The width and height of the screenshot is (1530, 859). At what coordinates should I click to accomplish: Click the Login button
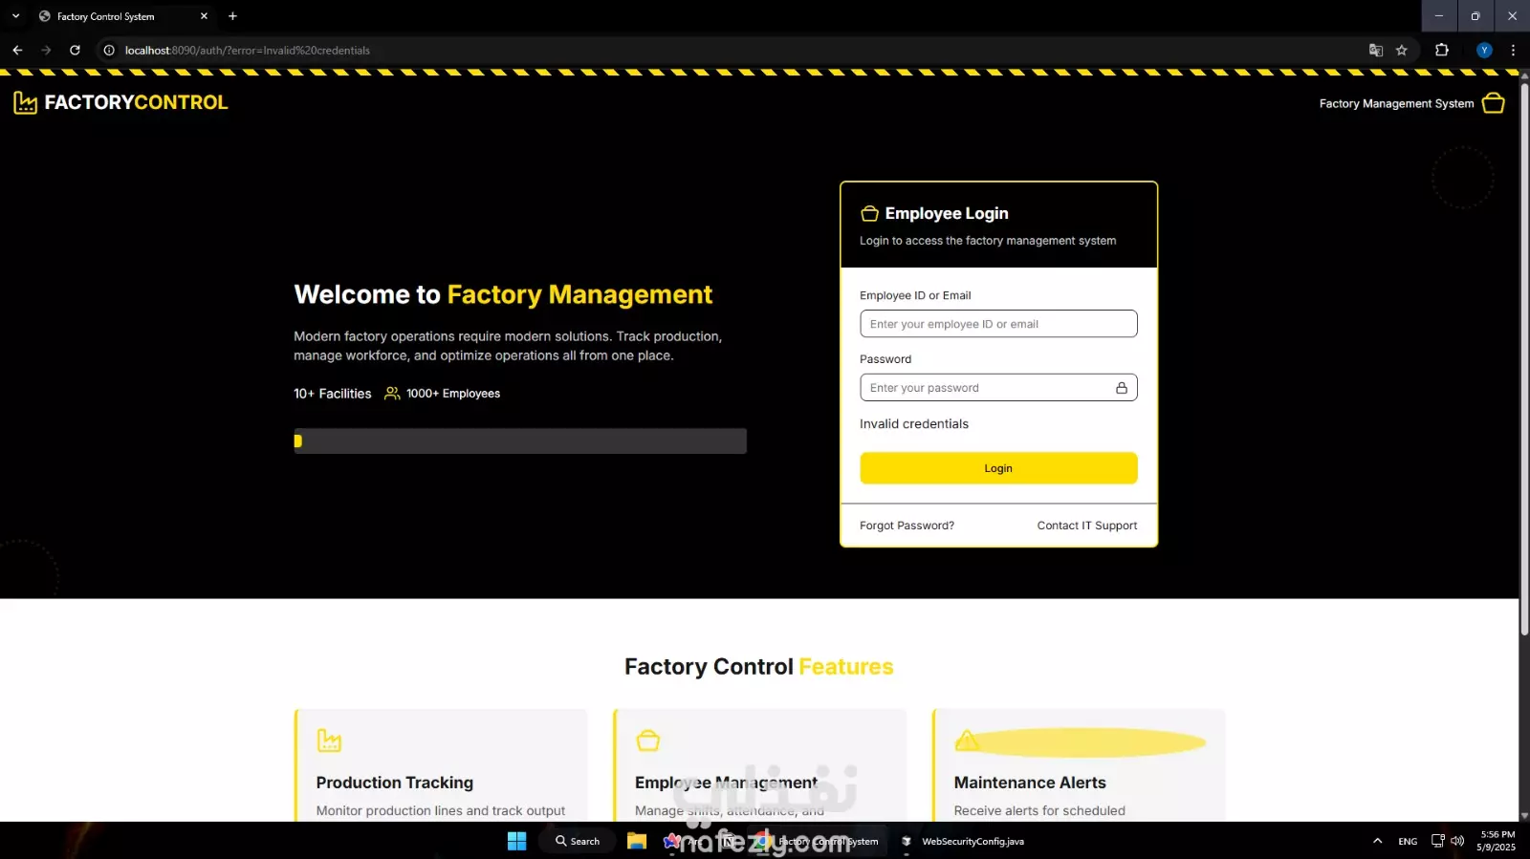coord(998,468)
